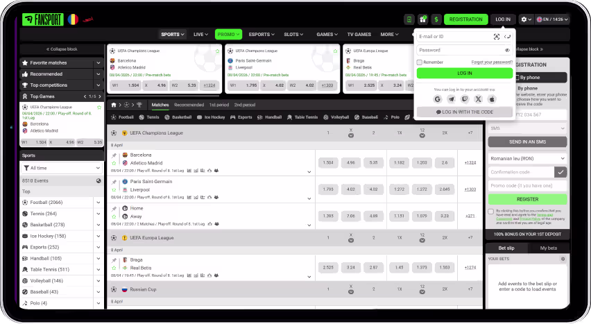Favorite the Paris Saint-Germain match star in list
Viewport: 591px width, 324px height.
point(114,189)
